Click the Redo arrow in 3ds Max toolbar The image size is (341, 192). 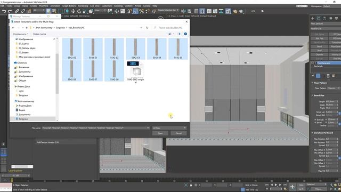tap(10, 11)
